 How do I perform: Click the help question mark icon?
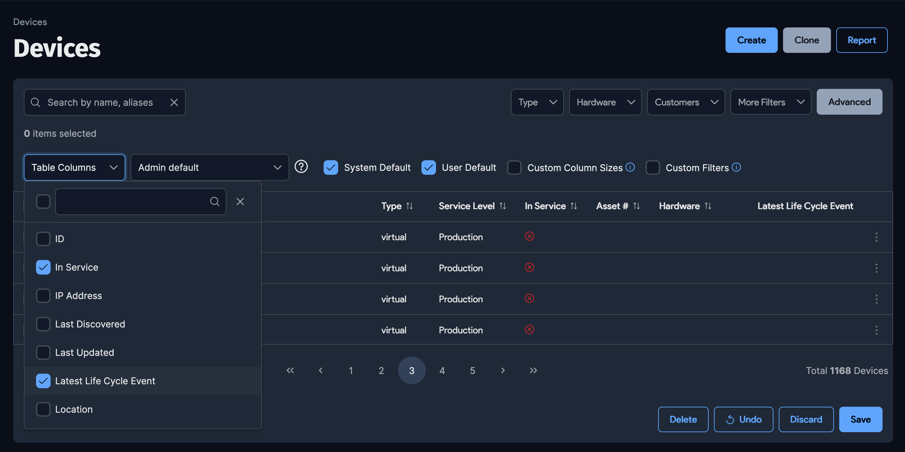301,167
